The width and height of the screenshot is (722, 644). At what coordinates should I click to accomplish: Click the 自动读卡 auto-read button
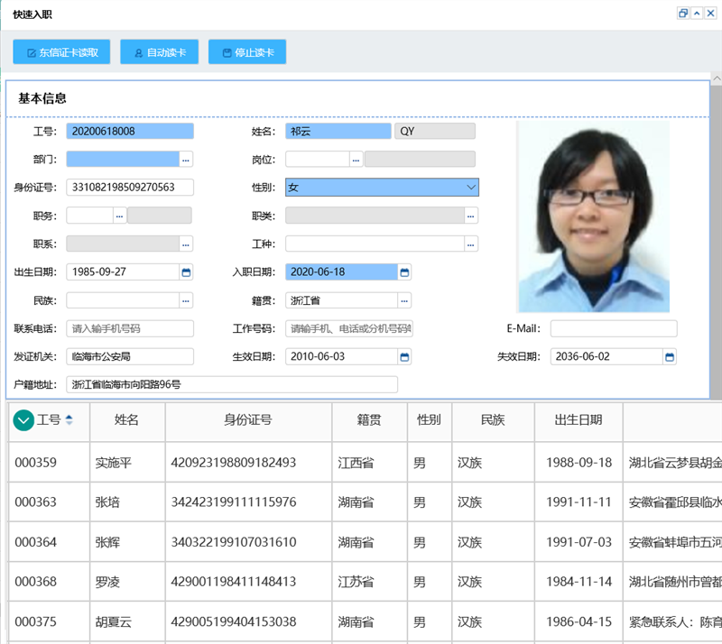[159, 51]
